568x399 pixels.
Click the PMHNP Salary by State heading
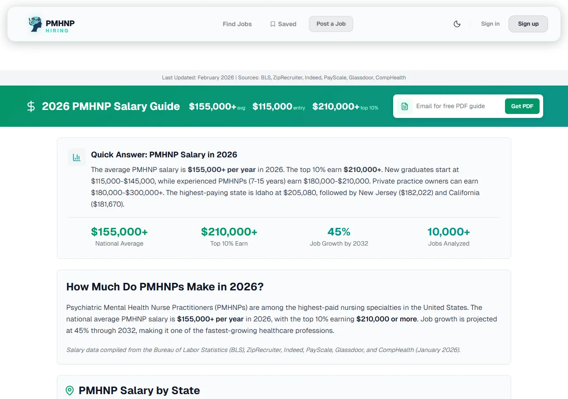(x=139, y=391)
